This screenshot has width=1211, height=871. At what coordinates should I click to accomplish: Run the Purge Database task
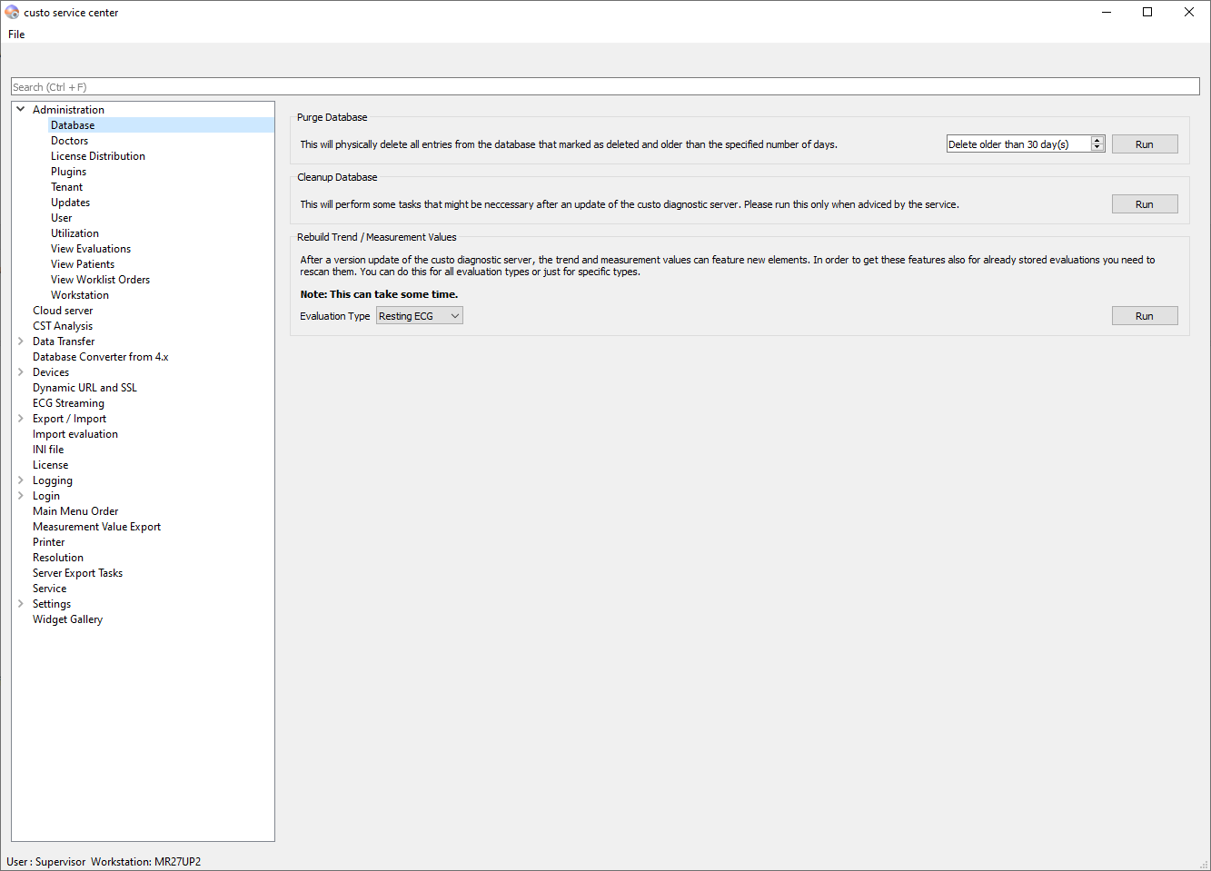1144,144
